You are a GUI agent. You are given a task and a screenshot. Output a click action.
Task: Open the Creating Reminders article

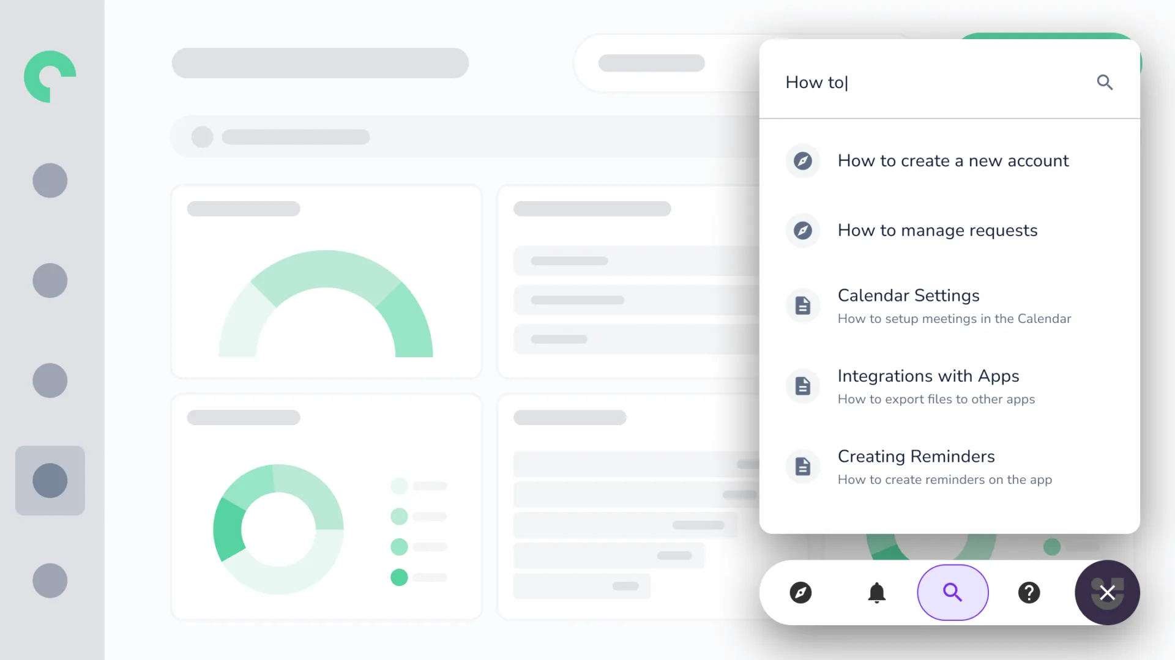pos(916,457)
